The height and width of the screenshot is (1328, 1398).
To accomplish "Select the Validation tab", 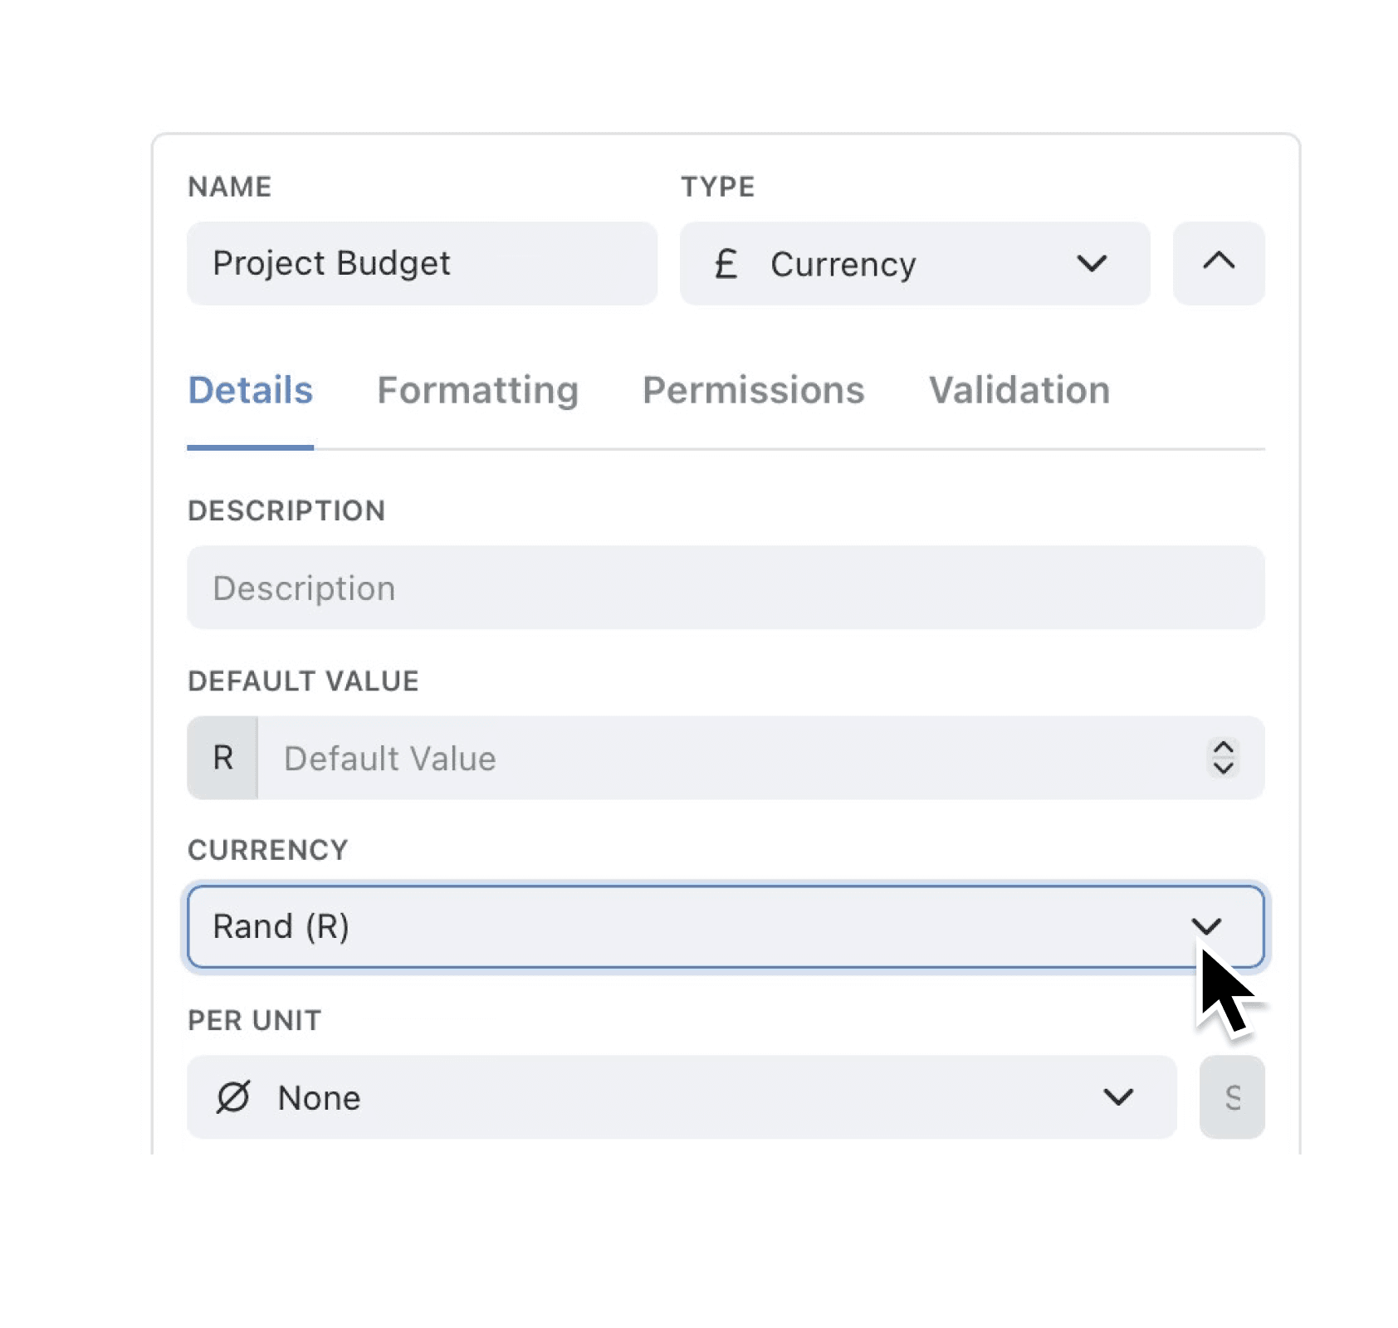I will pos(1019,390).
